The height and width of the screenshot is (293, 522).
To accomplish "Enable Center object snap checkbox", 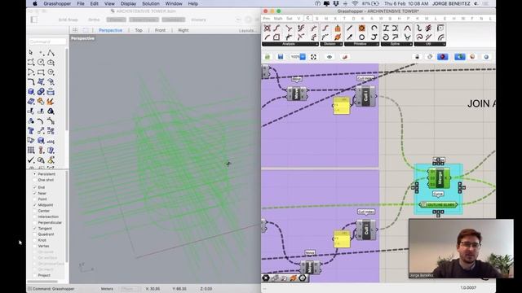I will click(x=34, y=211).
